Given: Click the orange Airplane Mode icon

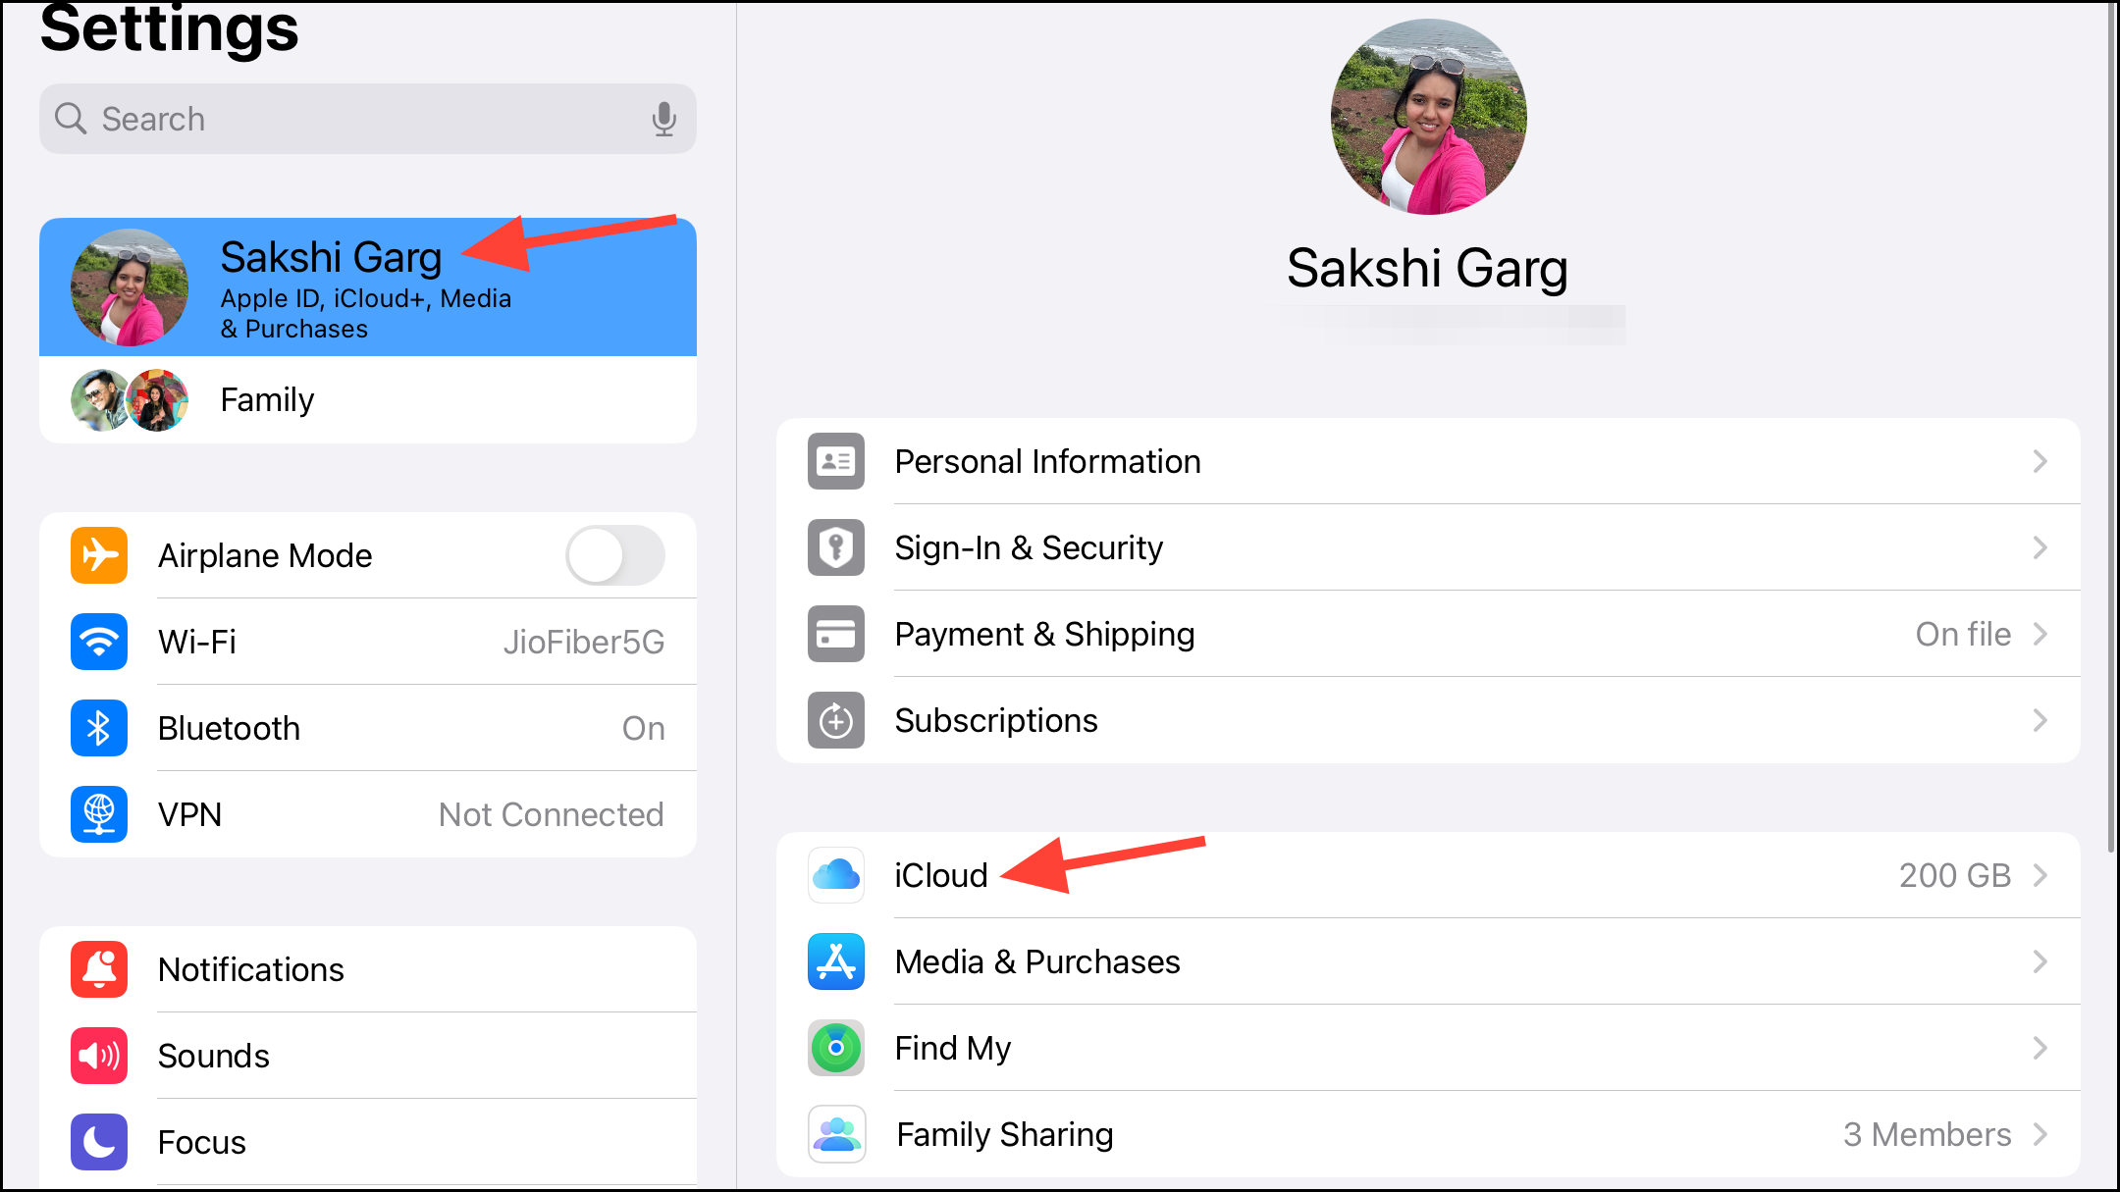Looking at the screenshot, I should 99,555.
